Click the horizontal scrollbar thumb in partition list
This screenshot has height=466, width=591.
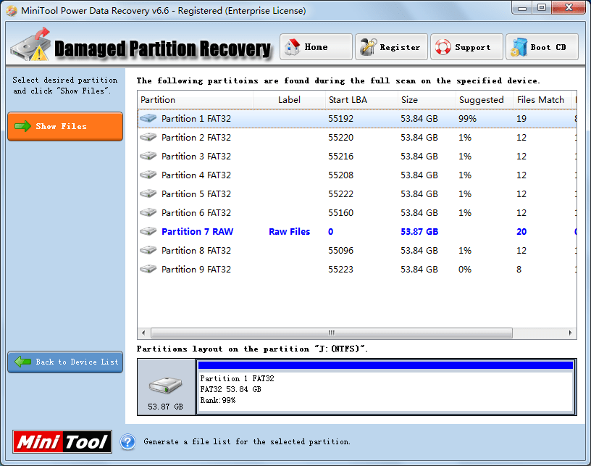point(331,333)
